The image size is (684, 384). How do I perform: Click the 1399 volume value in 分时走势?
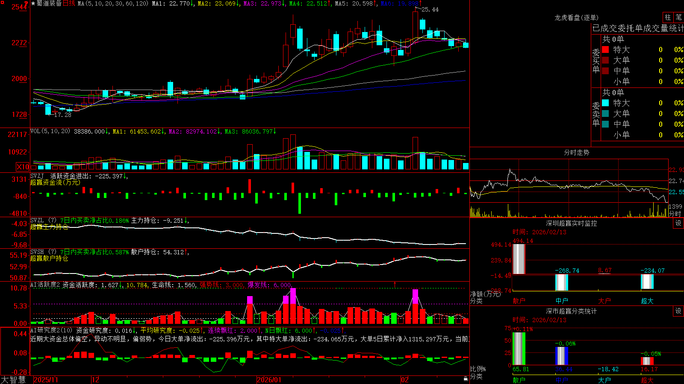tap(675, 207)
